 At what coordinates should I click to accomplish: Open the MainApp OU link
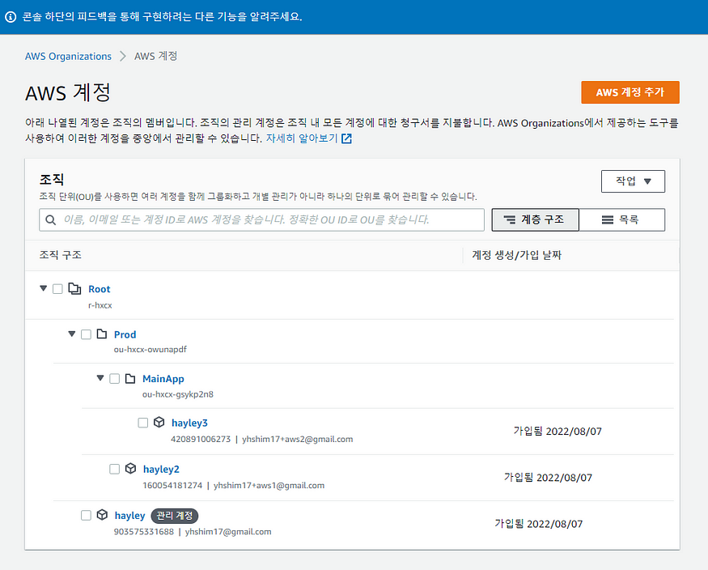(163, 378)
